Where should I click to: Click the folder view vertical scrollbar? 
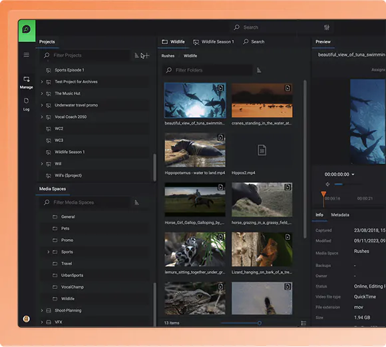(305, 159)
